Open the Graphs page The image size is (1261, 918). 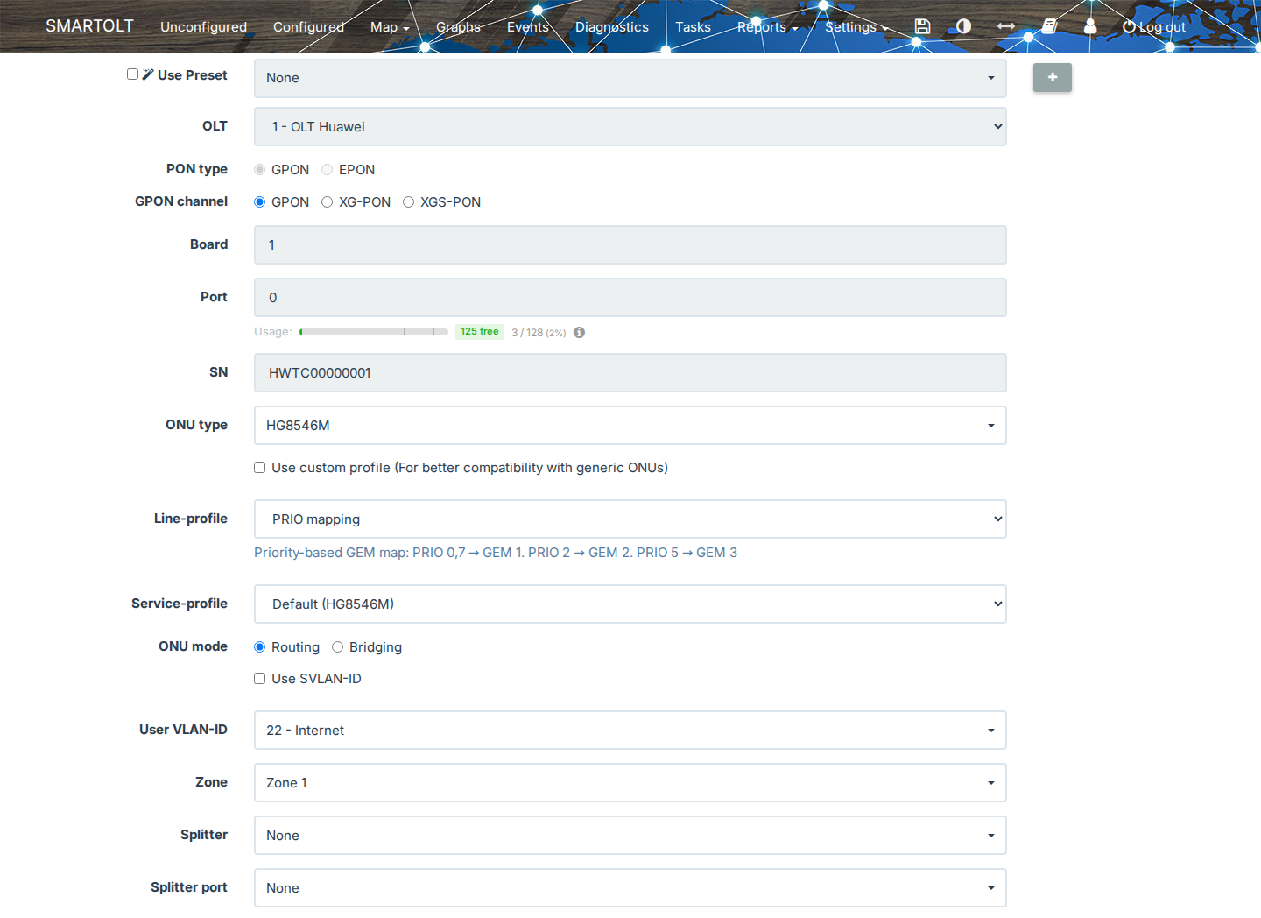[x=458, y=26]
